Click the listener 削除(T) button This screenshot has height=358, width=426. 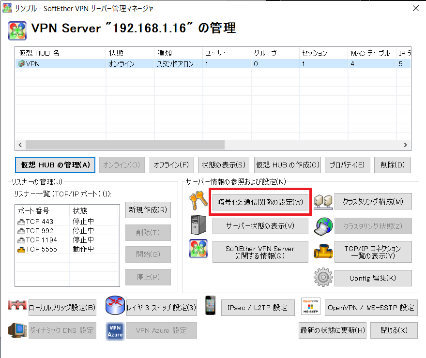[148, 233]
